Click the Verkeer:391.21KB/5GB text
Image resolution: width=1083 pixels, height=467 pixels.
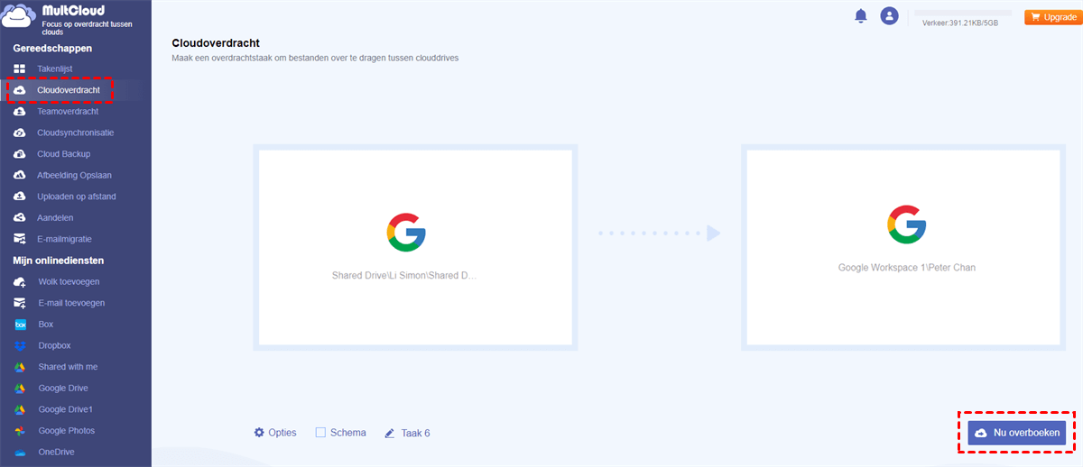(960, 23)
